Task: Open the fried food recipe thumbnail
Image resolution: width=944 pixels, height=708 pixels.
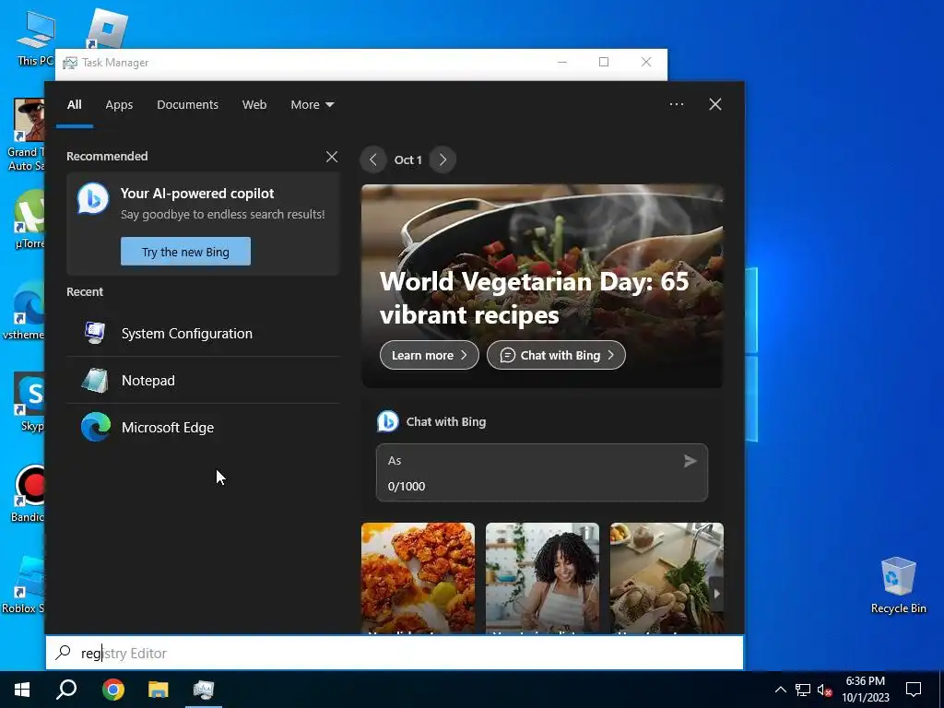Action: (418, 578)
